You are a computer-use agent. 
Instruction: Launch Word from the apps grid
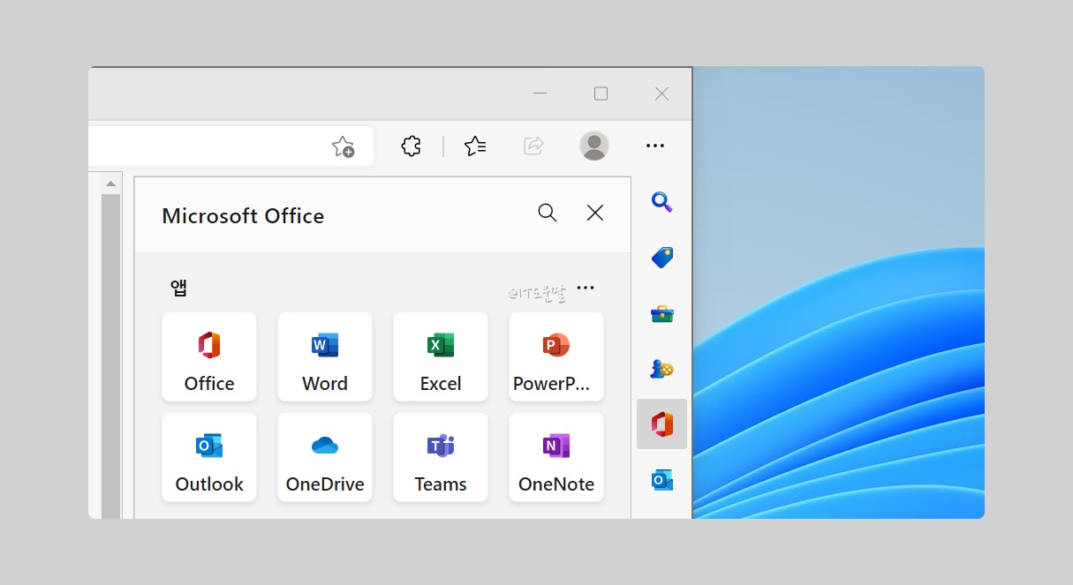point(325,356)
